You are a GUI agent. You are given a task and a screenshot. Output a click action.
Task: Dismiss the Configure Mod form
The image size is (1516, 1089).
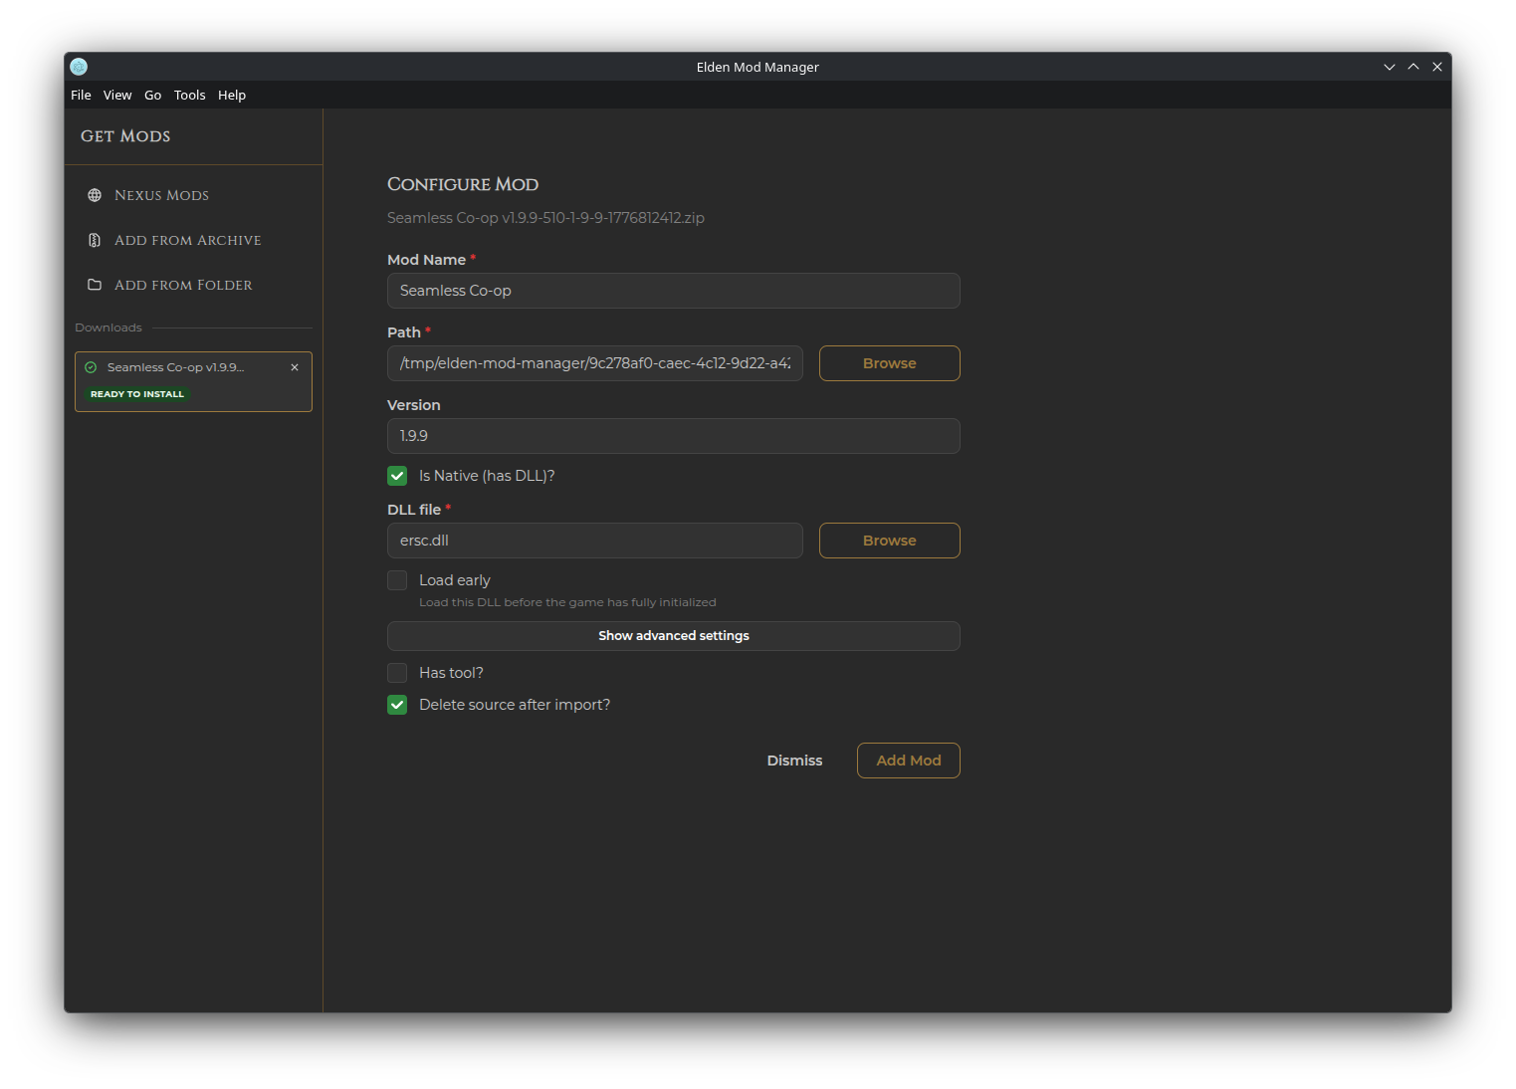click(794, 761)
